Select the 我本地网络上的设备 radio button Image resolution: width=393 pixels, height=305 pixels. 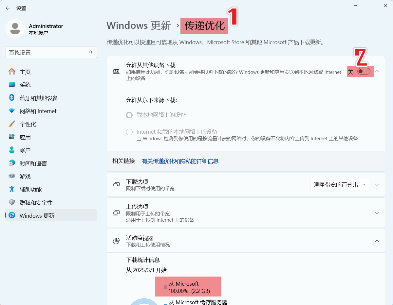(129, 115)
